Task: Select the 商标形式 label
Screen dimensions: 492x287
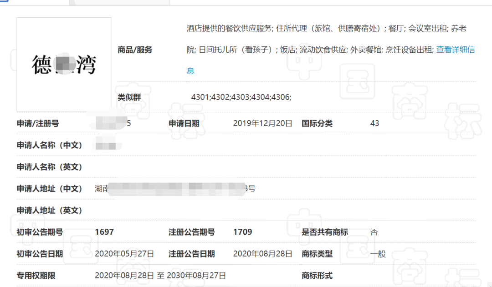Action: tap(317, 276)
